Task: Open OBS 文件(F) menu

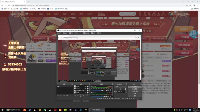Action: pyautogui.click(x=59, y=33)
